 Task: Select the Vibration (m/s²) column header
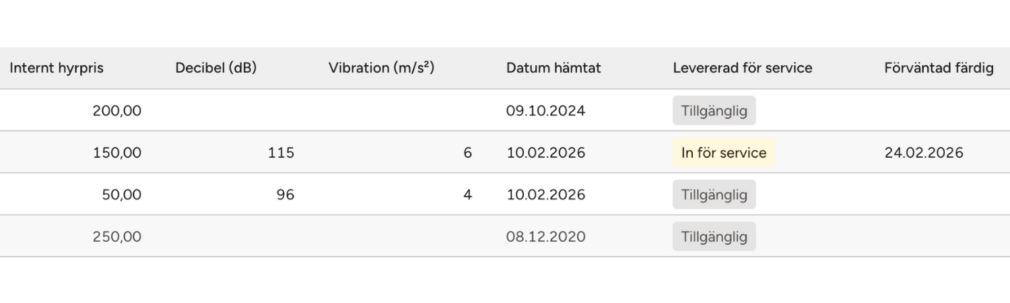coord(381,68)
